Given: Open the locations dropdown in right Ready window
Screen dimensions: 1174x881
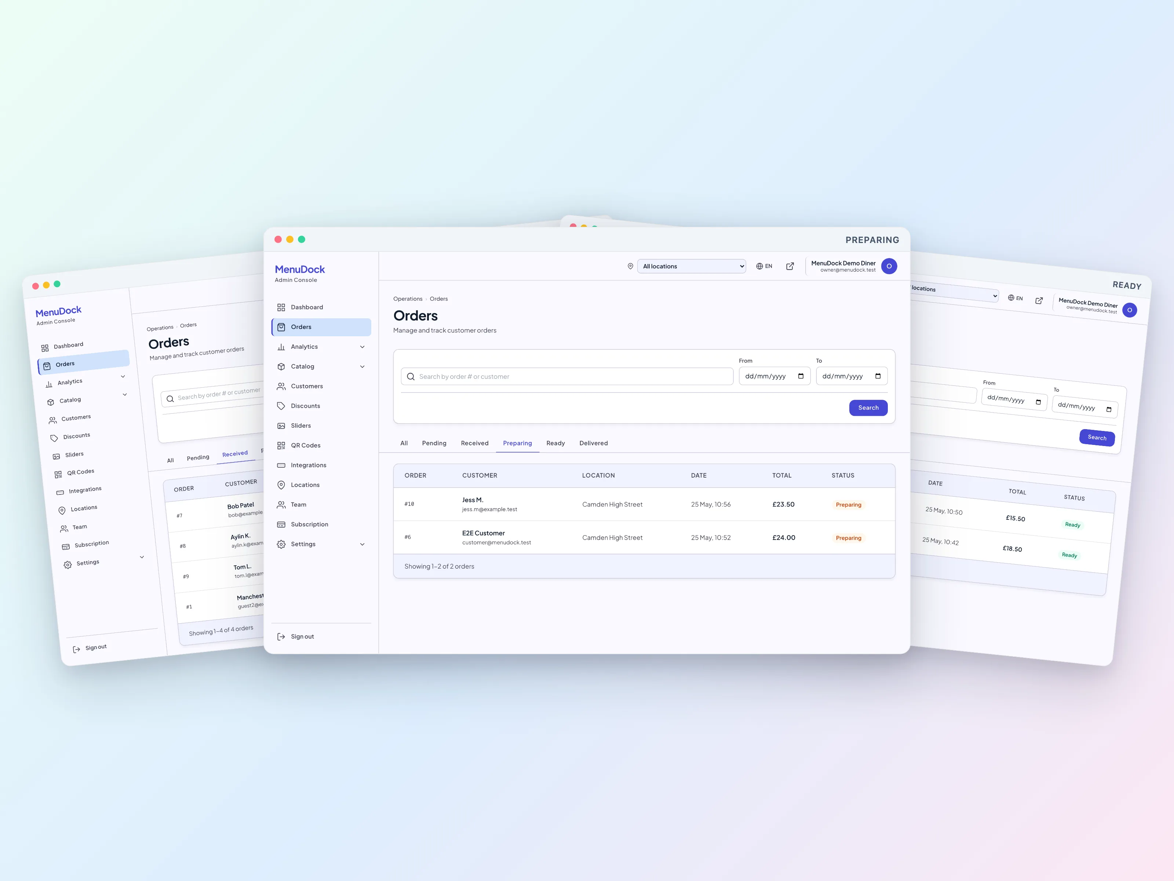Looking at the screenshot, I should pos(954,292).
